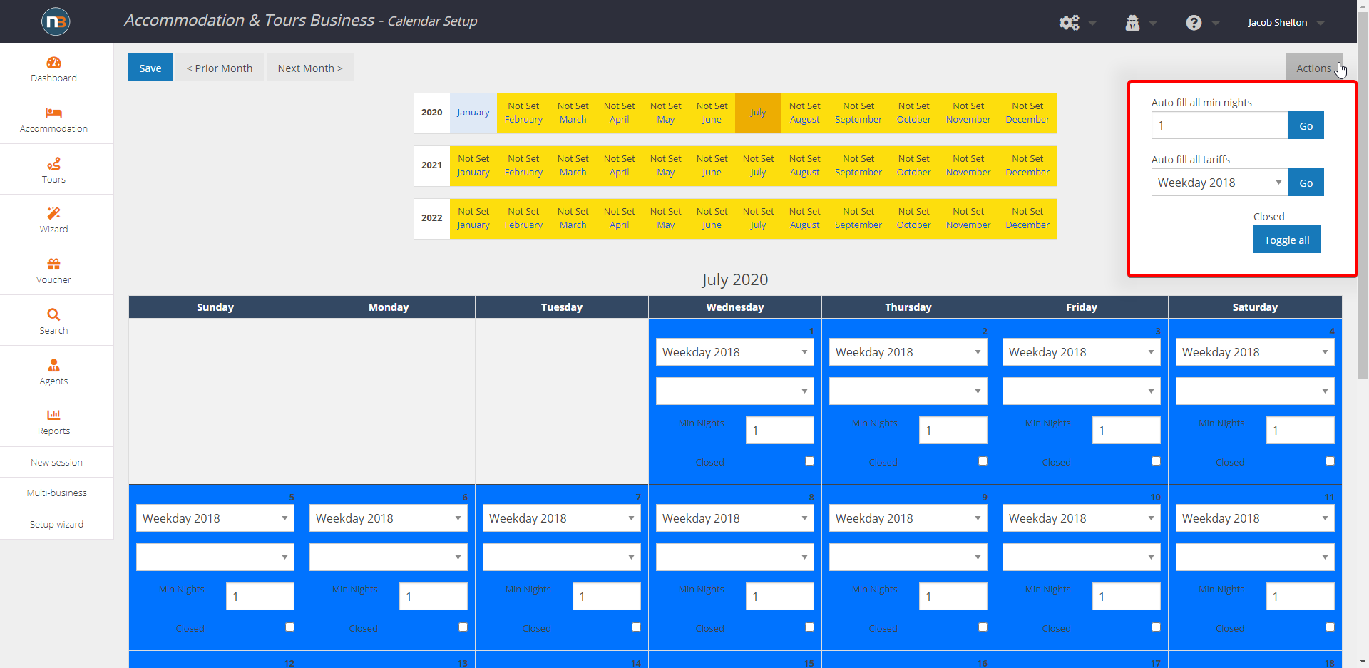This screenshot has height=668, width=1369.
Task: Toggle Closed checkbox for July 7
Action: 636,627
